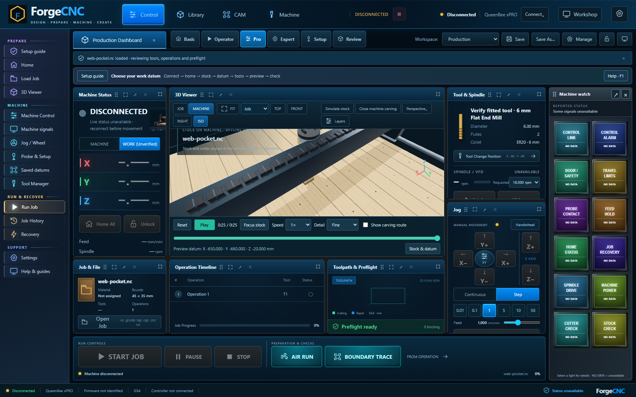This screenshot has height=397, width=636.
Task: Maximize the 3D Viewer panel
Action: 438,94
